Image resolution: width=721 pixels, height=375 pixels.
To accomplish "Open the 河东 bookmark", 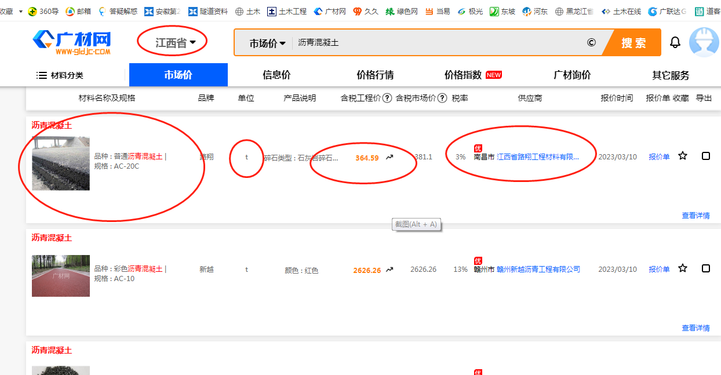I will tap(535, 11).
